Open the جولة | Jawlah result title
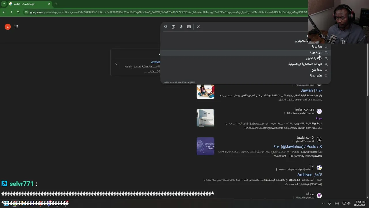The width and height of the screenshot is (369, 208). tap(311, 90)
